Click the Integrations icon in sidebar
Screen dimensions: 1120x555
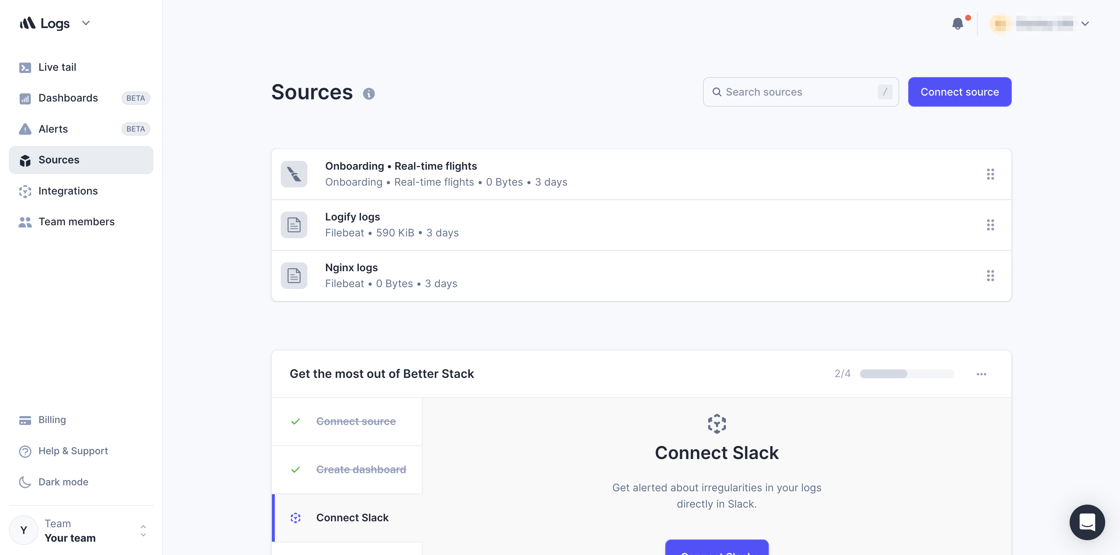pos(25,192)
